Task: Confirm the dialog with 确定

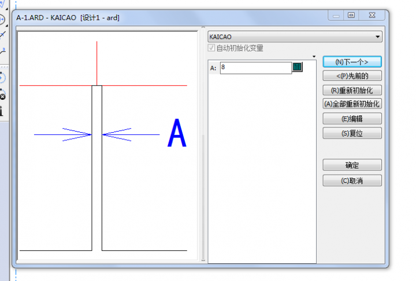Action: point(352,165)
